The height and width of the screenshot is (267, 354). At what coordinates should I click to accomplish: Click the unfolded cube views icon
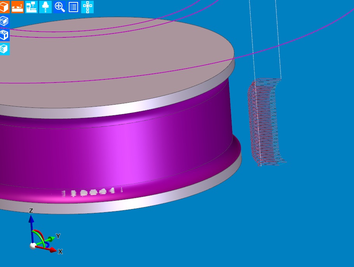87,7
